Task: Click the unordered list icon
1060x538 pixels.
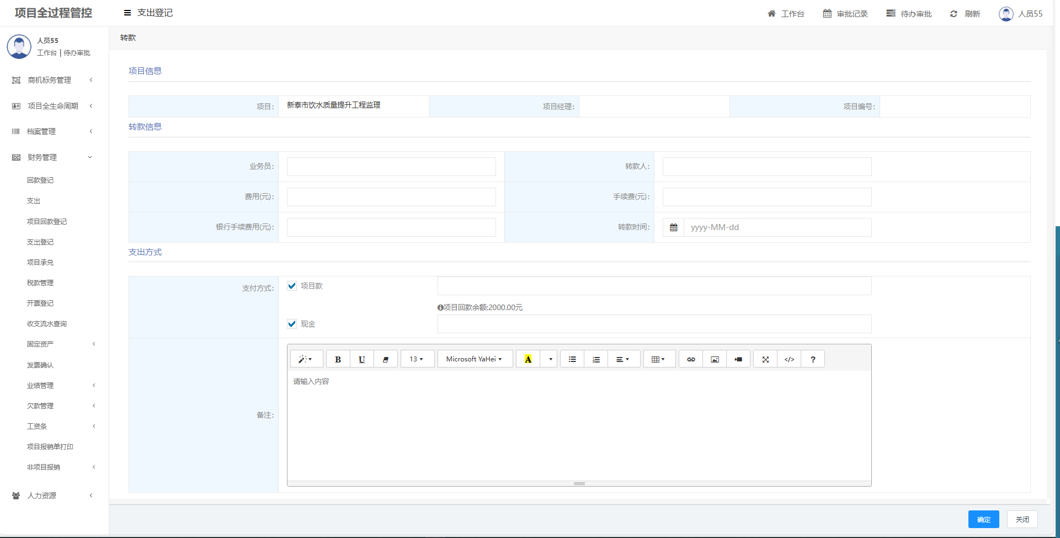Action: [572, 359]
